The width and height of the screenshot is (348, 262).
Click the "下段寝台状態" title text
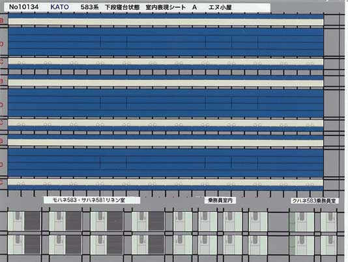(x=123, y=7)
